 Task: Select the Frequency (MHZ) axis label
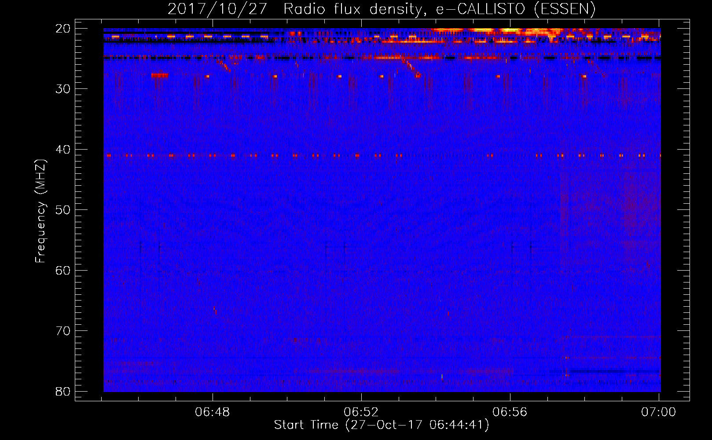coord(40,211)
